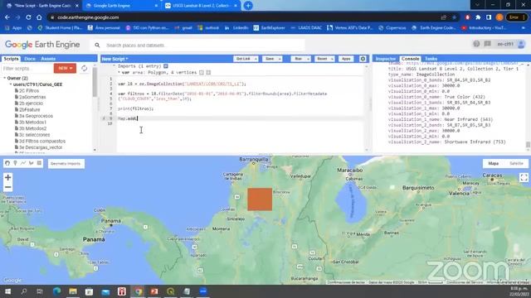Open the Save dropdown arrow

click(280, 59)
